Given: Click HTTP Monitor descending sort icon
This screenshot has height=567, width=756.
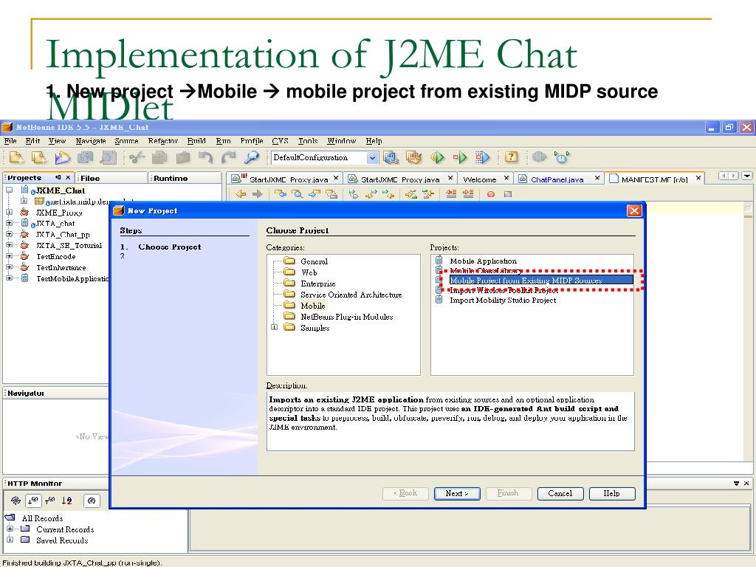Looking at the screenshot, I should pos(32,501).
